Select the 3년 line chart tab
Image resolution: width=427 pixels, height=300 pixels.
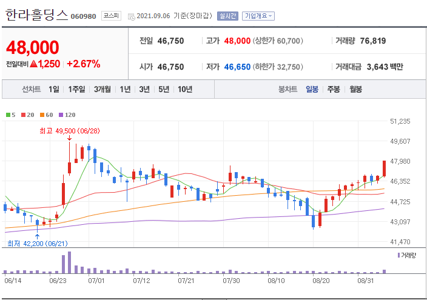[x=144, y=89]
